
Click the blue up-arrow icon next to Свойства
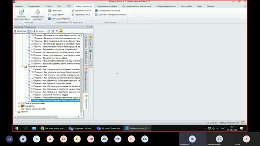click(29, 31)
